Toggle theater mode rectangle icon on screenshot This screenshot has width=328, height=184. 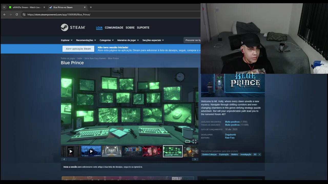[x=188, y=142]
